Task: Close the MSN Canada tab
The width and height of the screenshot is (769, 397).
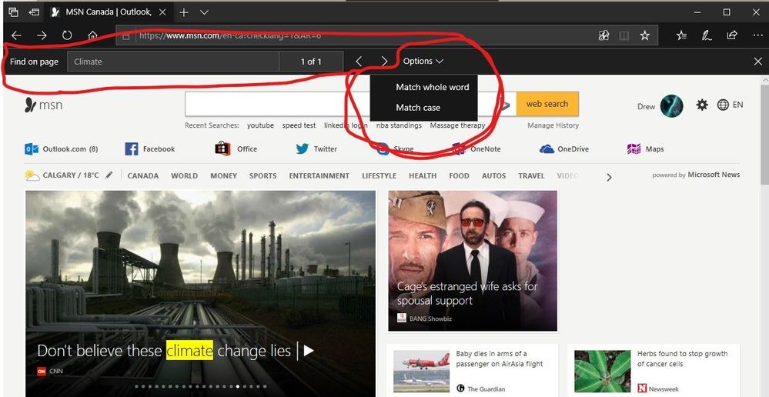Action: [163, 12]
